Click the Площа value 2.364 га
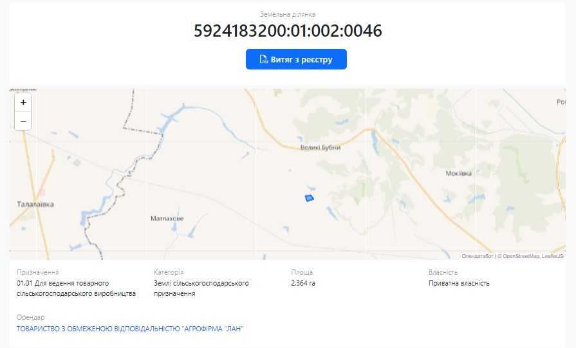The height and width of the screenshot is (348, 576). pos(303,283)
